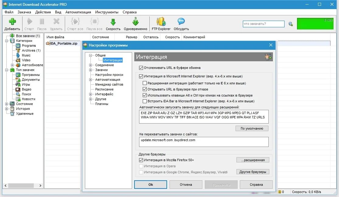Image resolution: width=339 pixels, height=197 pixels.
Task: Click the green download speed graph
Action: [315, 23]
